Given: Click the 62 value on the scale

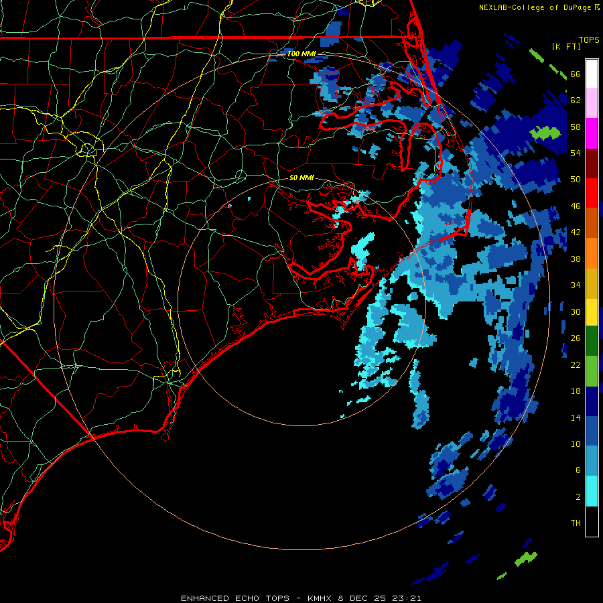Looking at the screenshot, I should pos(576,100).
